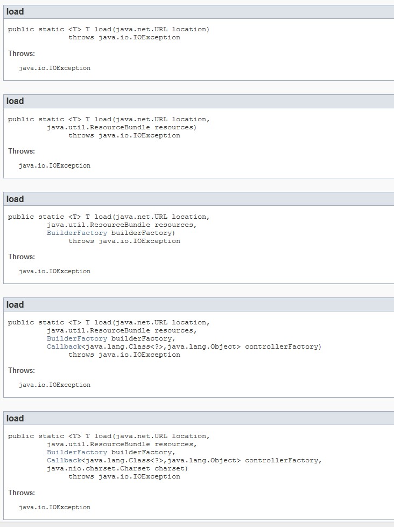Select load heading above the three-parameter method
394x527 pixels.
(x=15, y=199)
